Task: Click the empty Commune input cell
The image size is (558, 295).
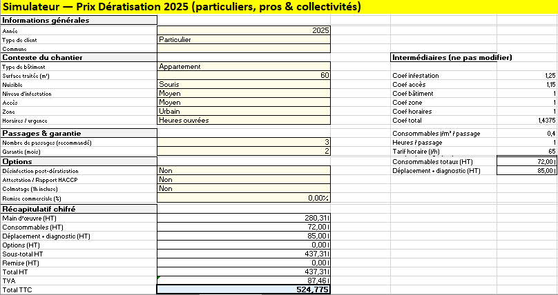Action: [244, 48]
